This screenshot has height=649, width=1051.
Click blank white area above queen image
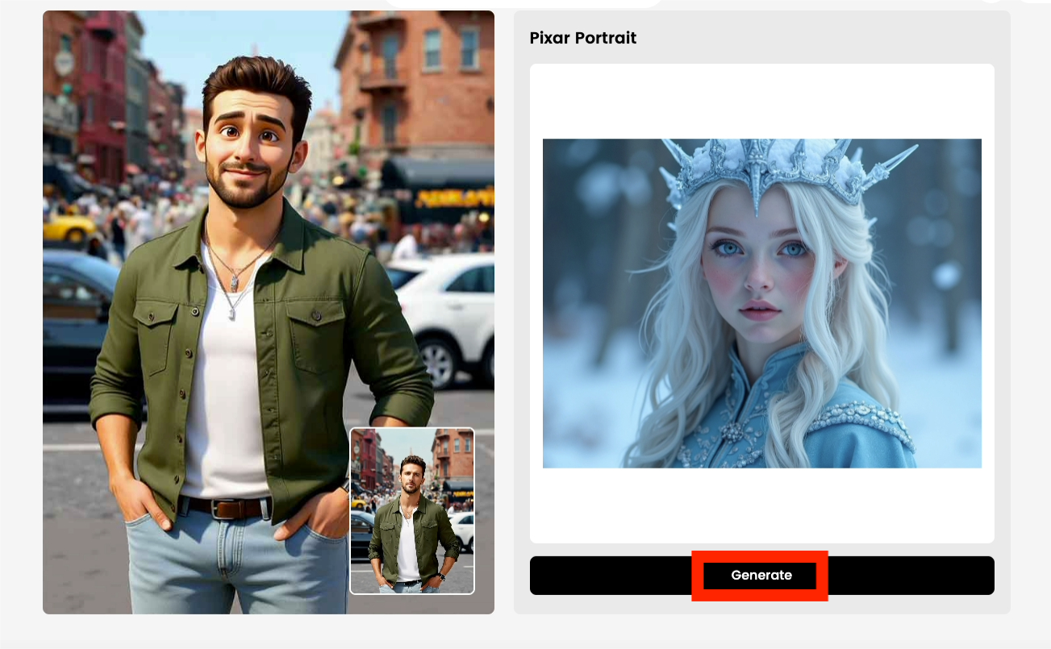tap(761, 101)
